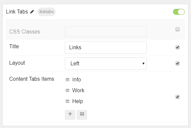Grab the drag handle next to Info
The image size is (191, 128).
(x=67, y=79)
